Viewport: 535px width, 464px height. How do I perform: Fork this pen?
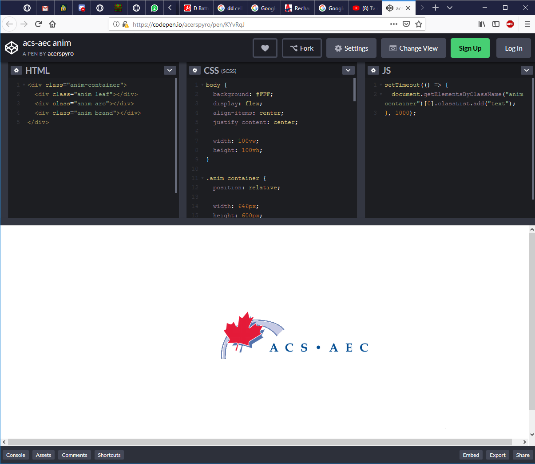point(302,48)
